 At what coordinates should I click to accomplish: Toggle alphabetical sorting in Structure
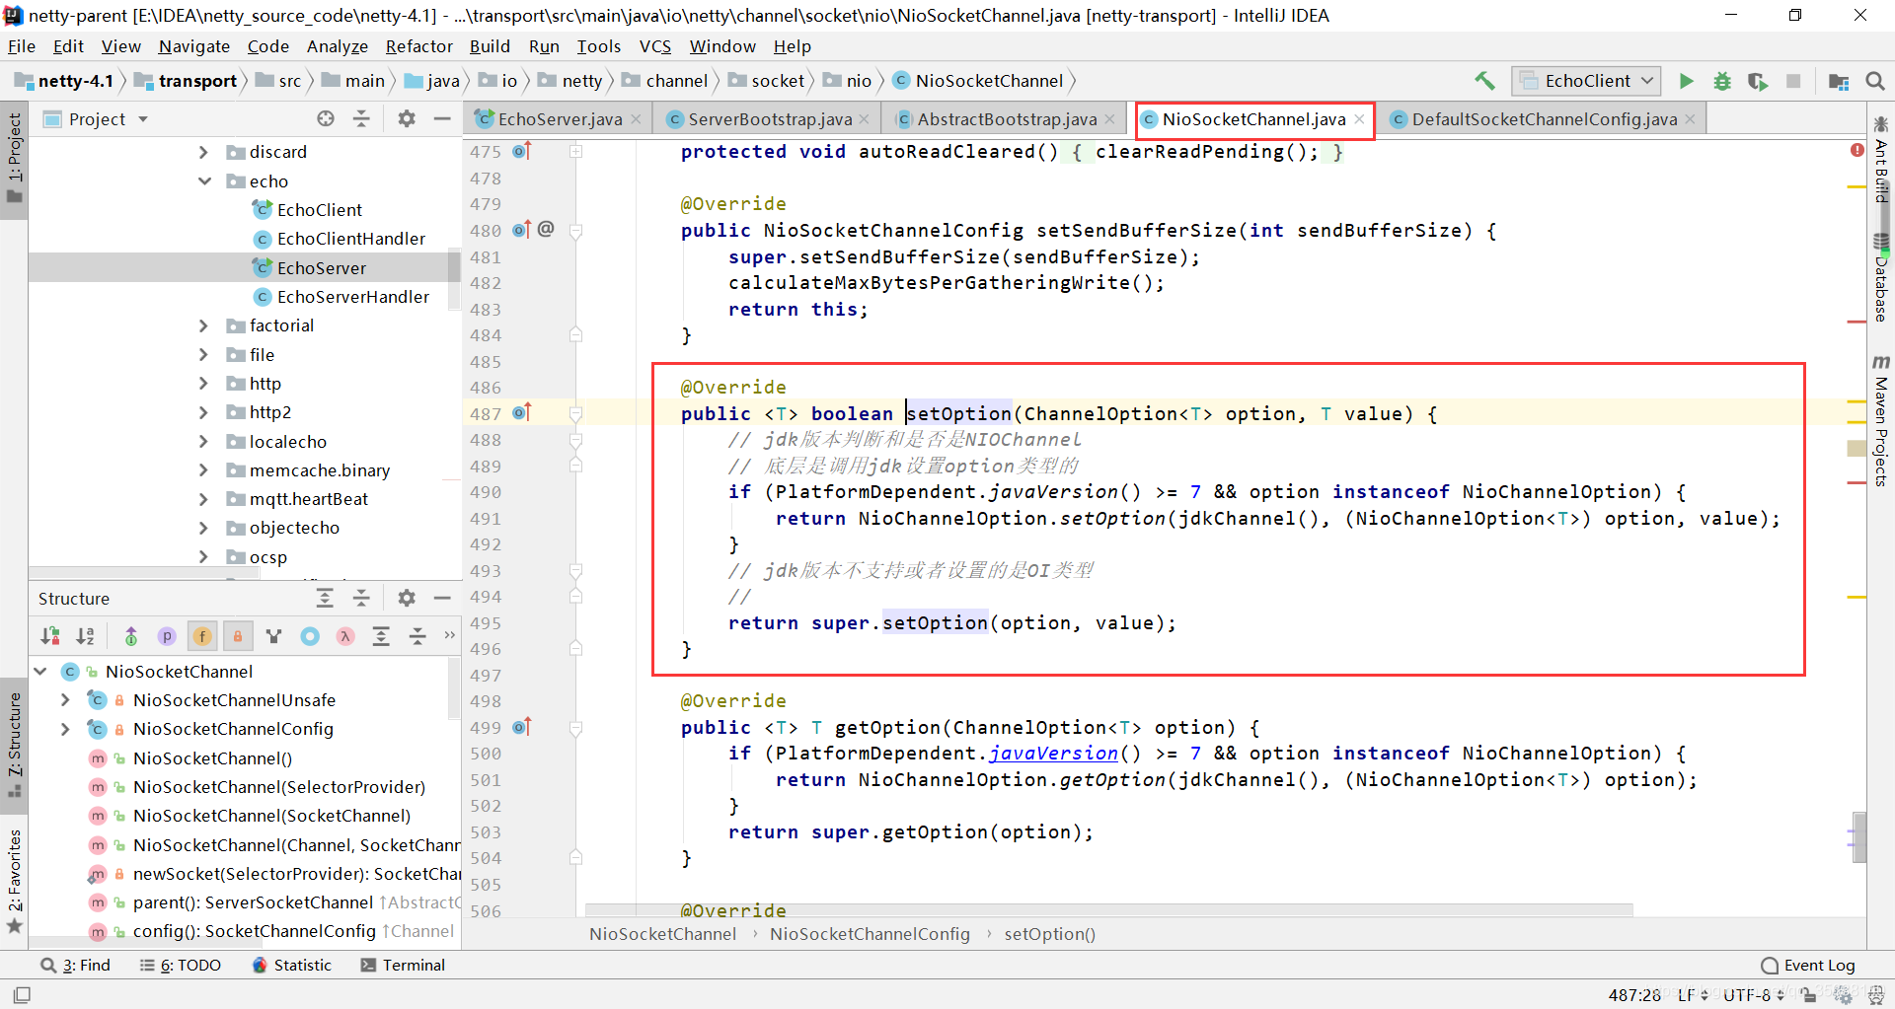point(86,636)
